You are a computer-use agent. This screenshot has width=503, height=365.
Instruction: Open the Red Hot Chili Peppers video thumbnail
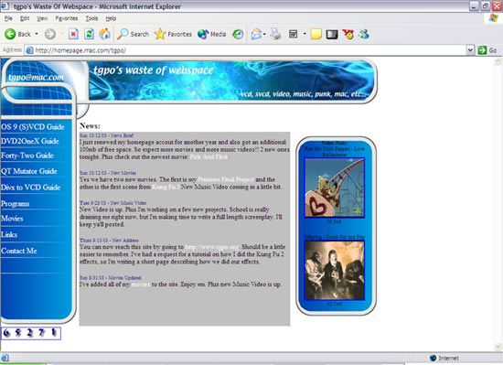334,188
